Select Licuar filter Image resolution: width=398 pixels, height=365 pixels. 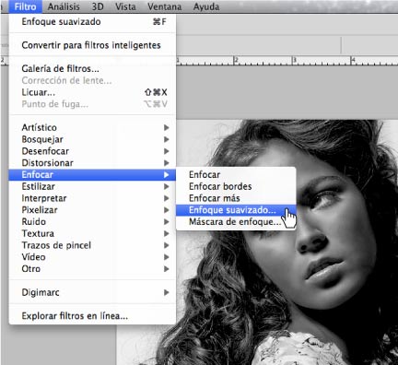[x=92, y=92]
